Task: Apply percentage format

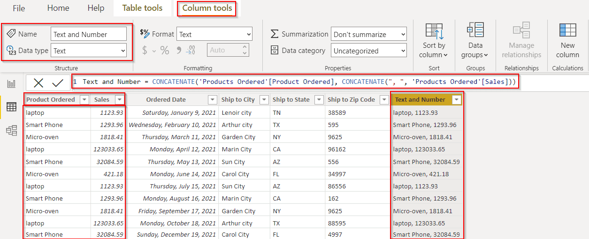Action: [x=165, y=50]
